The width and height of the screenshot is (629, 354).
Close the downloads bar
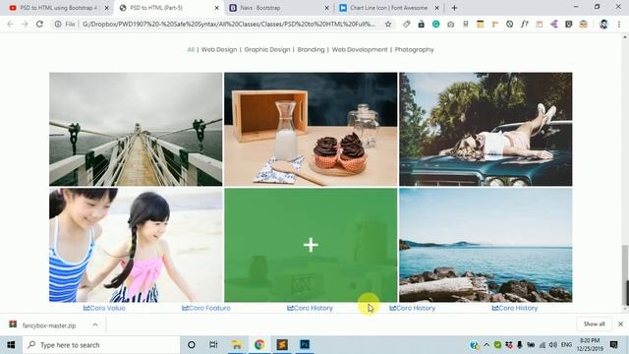click(x=620, y=324)
